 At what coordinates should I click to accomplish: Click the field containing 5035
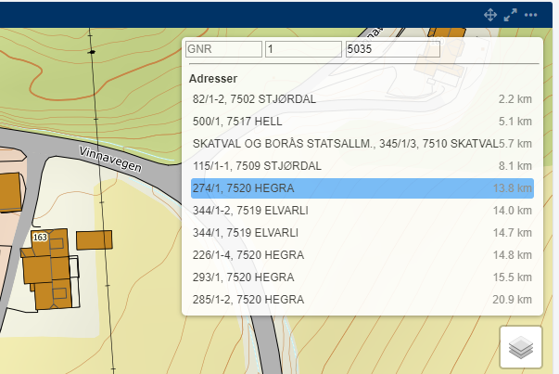[393, 49]
